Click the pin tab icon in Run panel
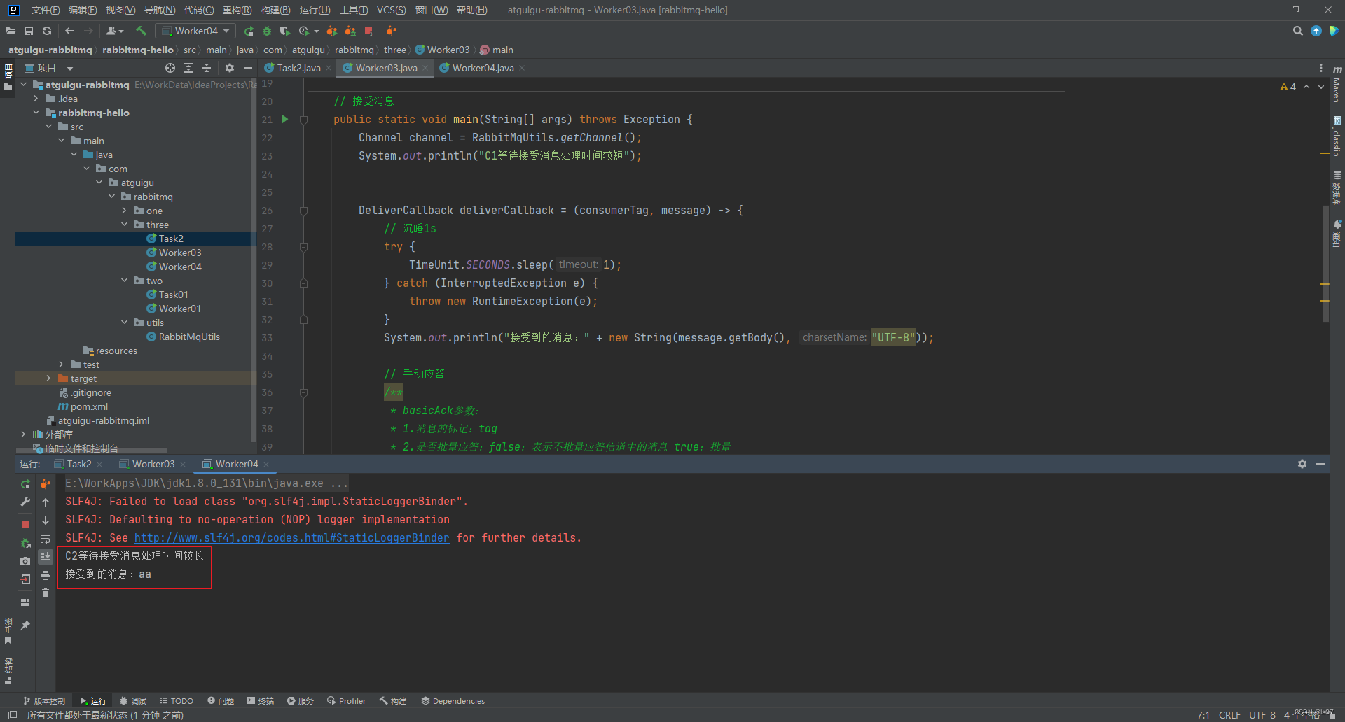Viewport: 1345px width, 722px height. (25, 625)
